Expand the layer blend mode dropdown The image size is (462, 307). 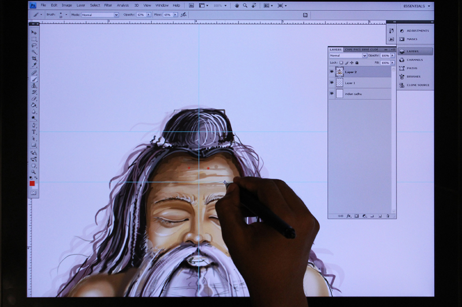tap(348, 56)
